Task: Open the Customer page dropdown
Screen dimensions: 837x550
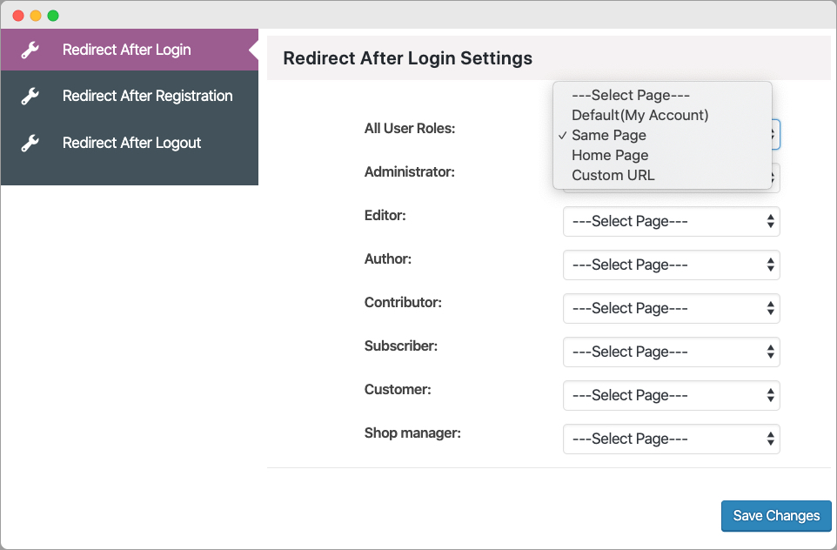Action: [x=671, y=395]
